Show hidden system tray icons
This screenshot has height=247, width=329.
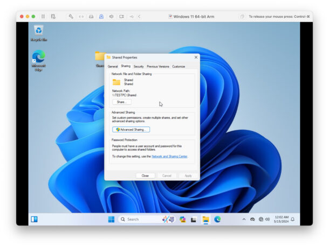tap(244, 220)
